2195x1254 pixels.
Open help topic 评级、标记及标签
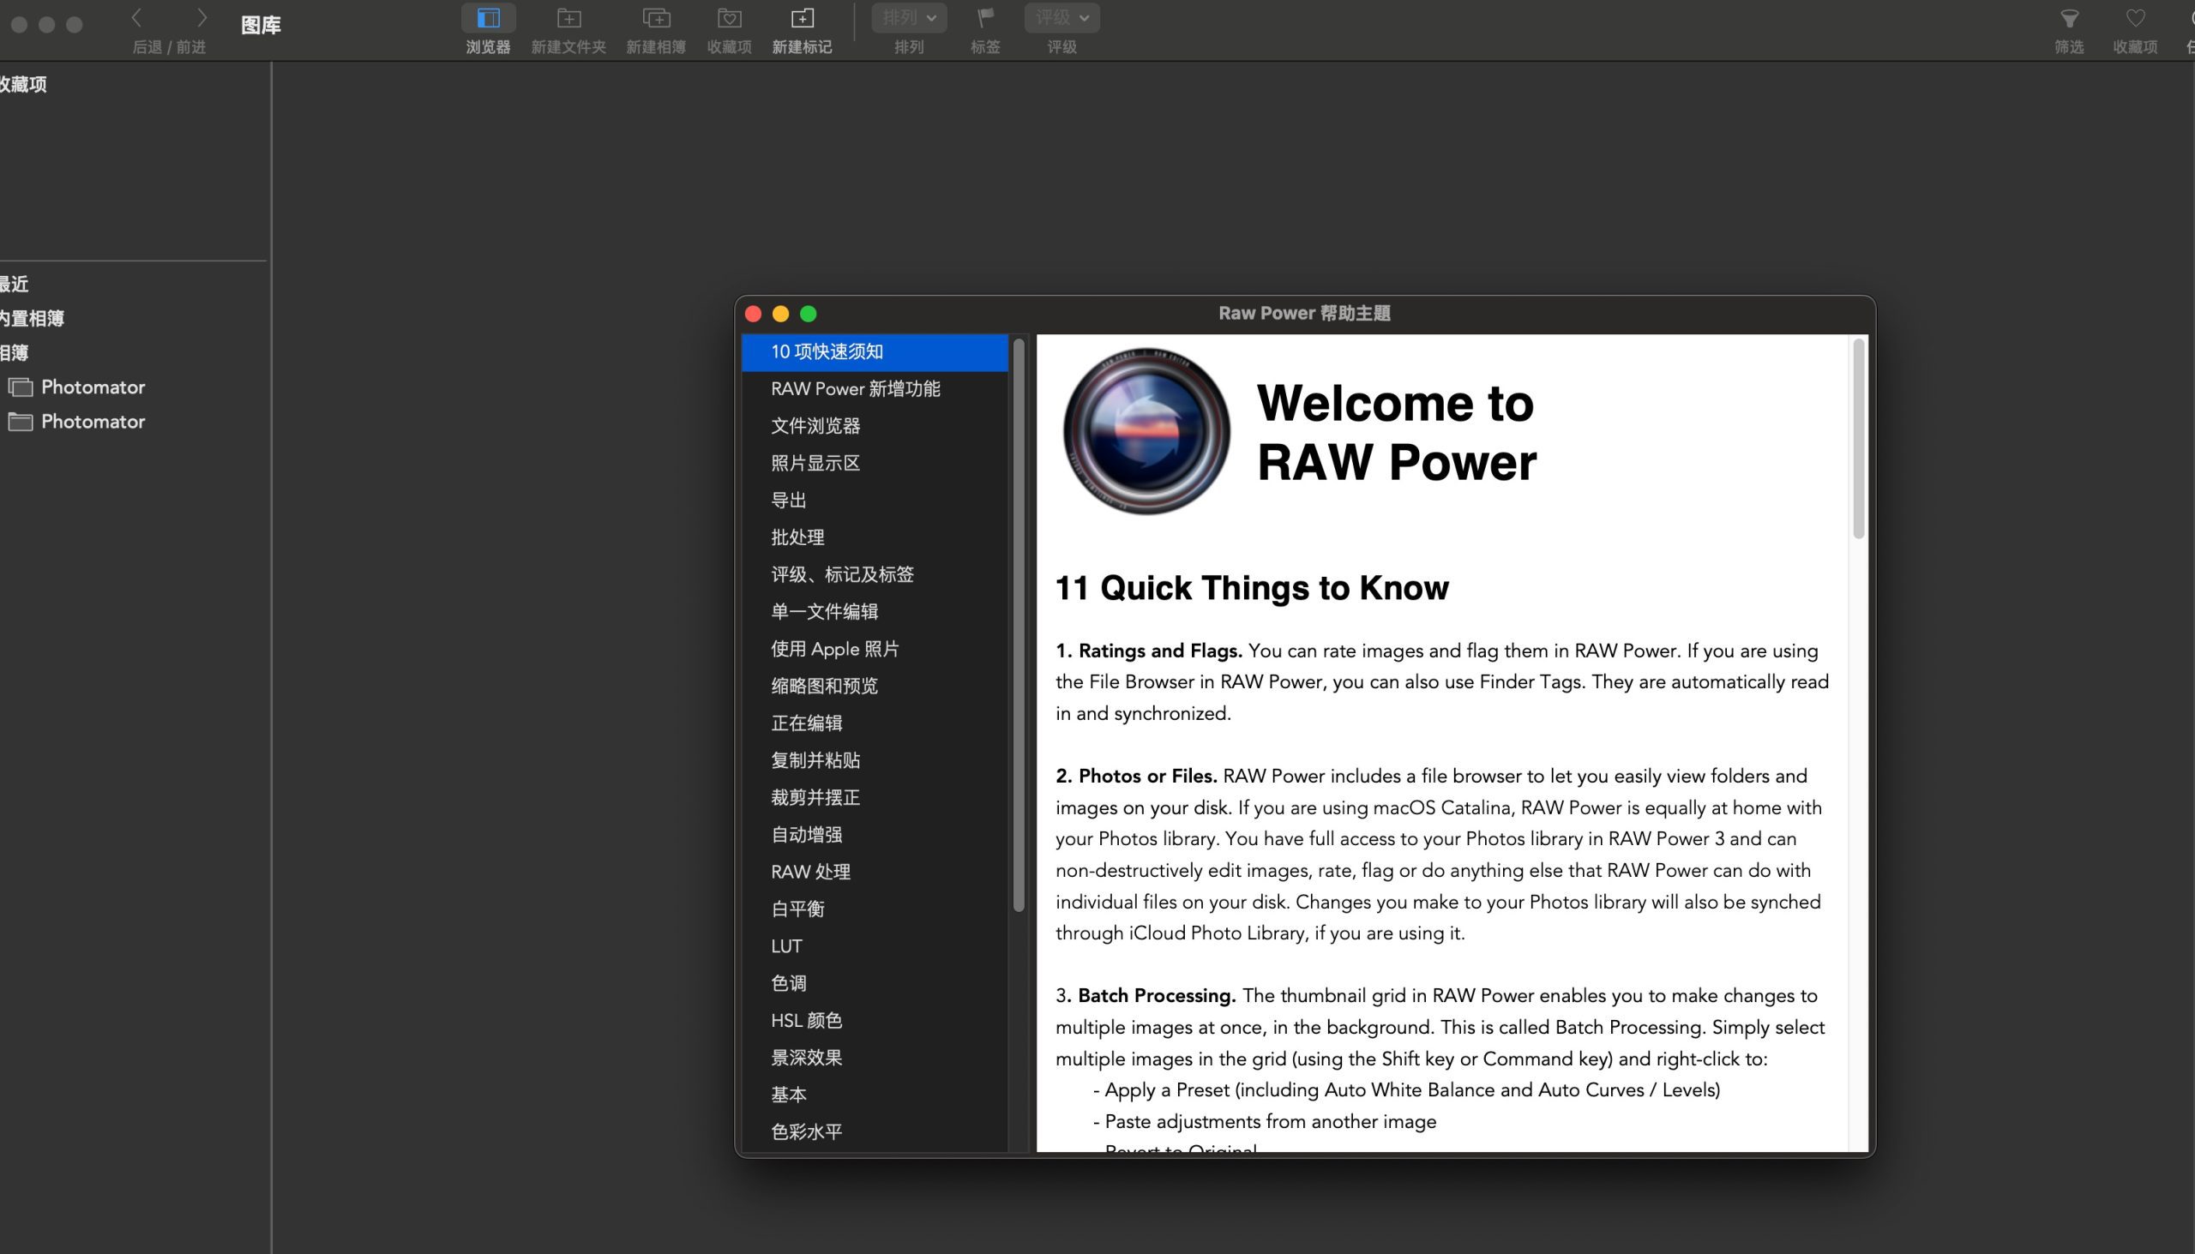[875, 574]
